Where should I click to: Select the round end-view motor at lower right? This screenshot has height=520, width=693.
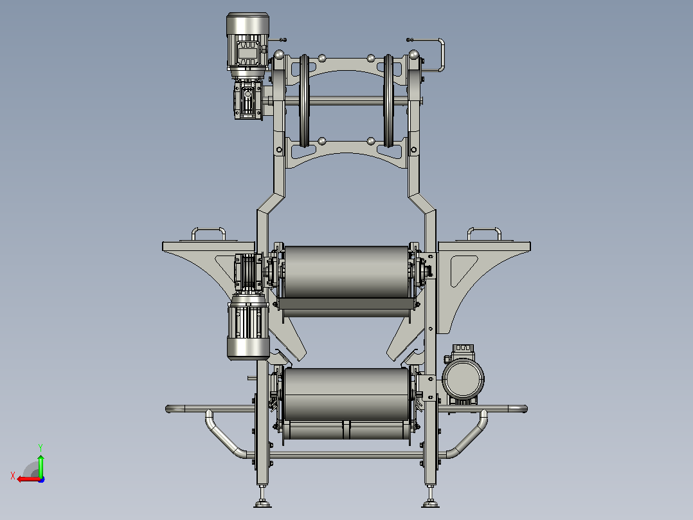coord(463,380)
